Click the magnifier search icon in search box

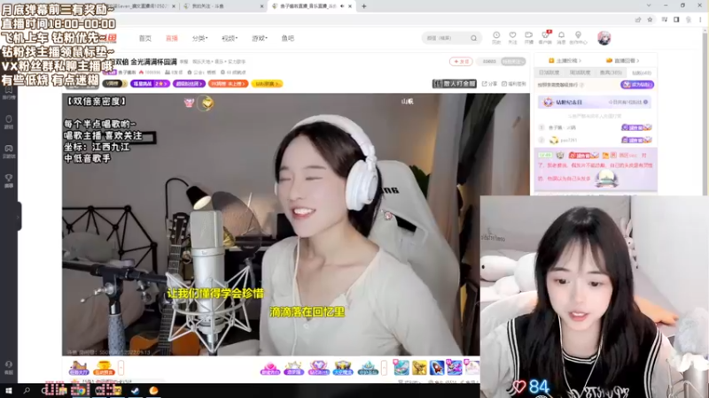point(473,38)
